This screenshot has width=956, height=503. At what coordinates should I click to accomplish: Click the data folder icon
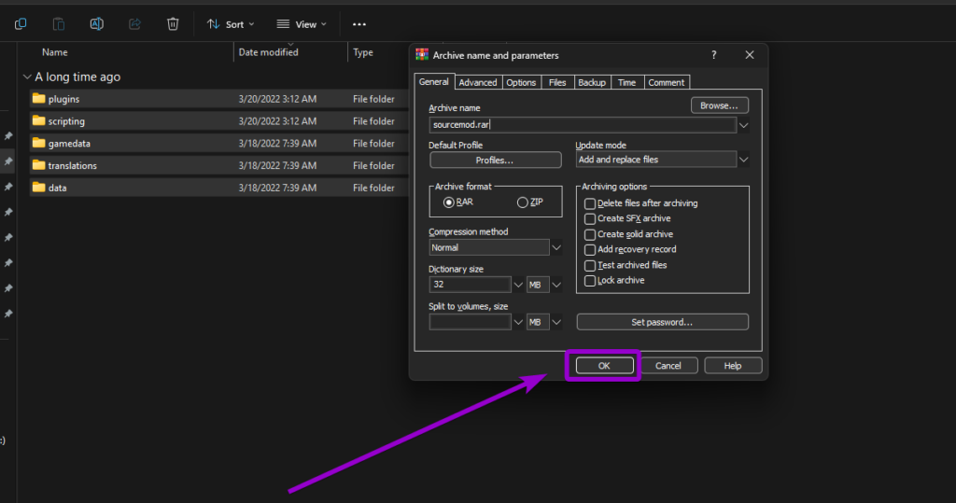coord(39,188)
